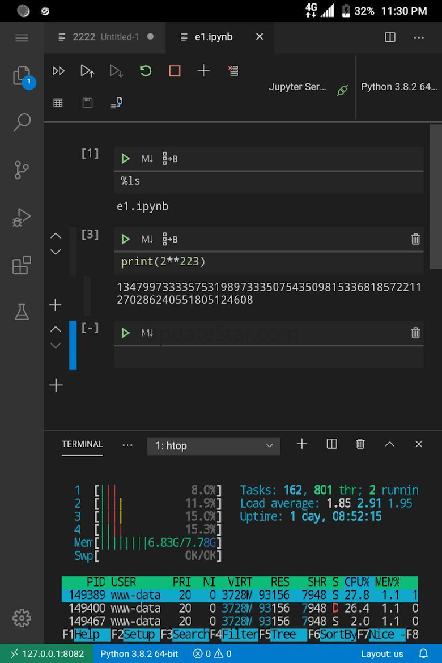Viewport: 442px width, 663px height.
Task: Click the Jupyter server connection plug icon
Action: (x=342, y=91)
